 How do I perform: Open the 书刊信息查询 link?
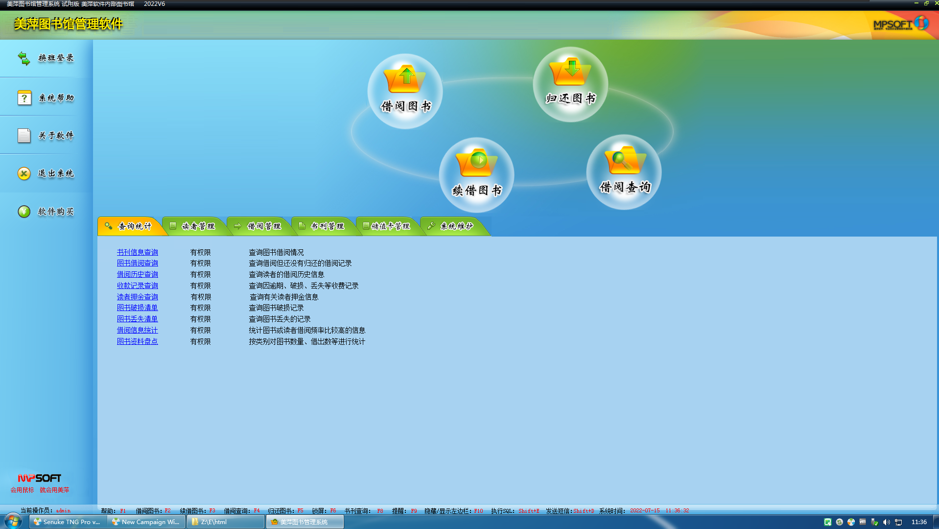[x=137, y=252]
